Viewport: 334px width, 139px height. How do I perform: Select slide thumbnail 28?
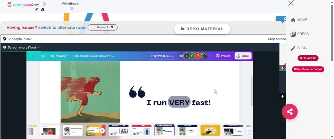[x=119, y=130]
